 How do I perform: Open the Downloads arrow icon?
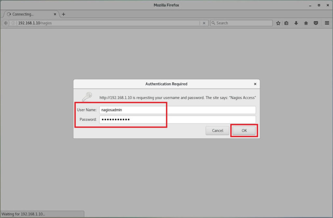point(296,23)
